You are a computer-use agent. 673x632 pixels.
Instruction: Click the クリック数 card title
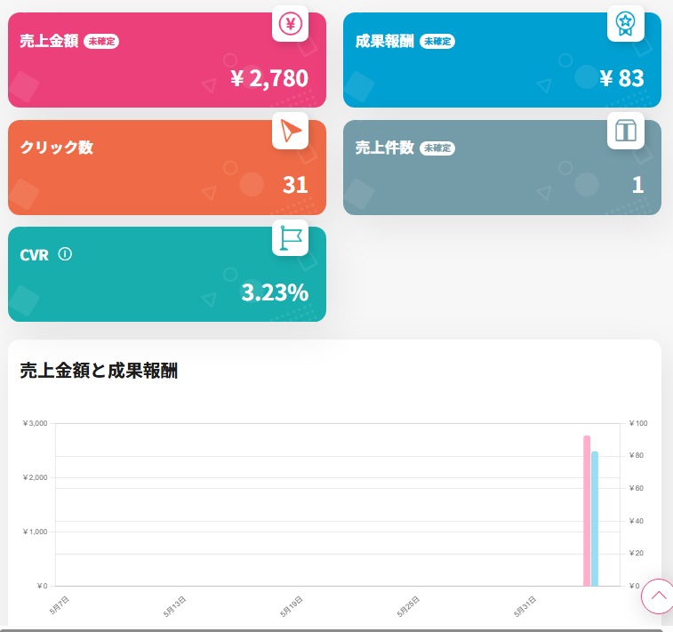click(57, 148)
